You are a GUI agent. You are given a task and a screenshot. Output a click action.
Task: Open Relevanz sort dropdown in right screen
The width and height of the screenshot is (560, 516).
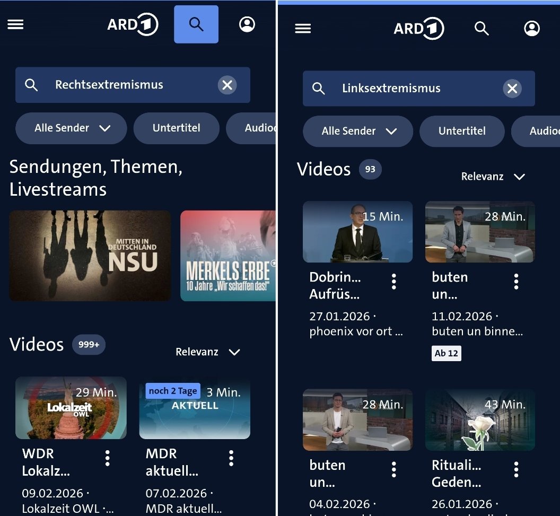coord(493,177)
